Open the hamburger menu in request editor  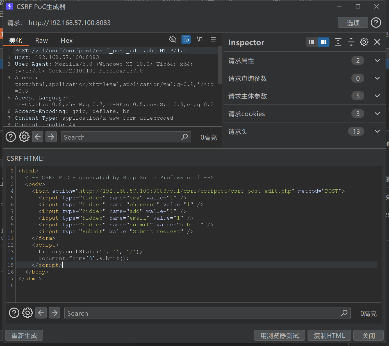[x=213, y=39]
